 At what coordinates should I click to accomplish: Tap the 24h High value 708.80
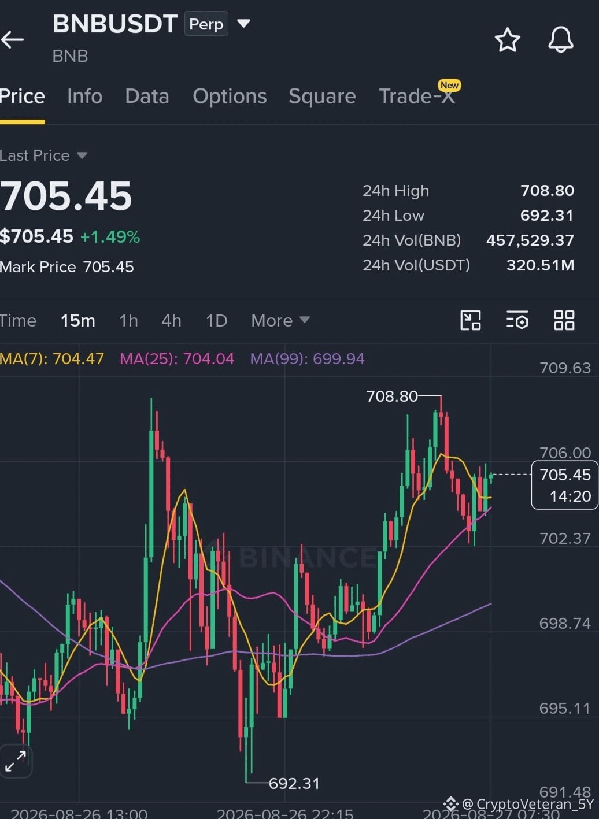(x=548, y=191)
